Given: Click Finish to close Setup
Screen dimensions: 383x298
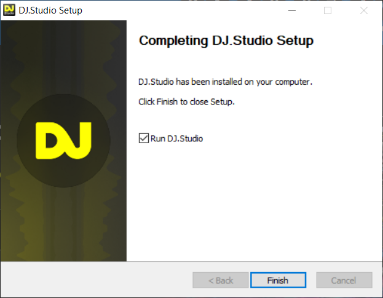Looking at the screenshot, I should 278,280.
